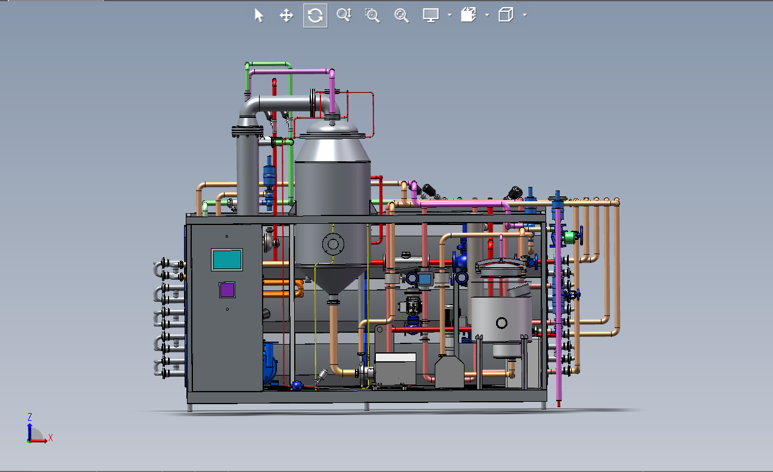The image size is (773, 472).
Task: Click the wireframe cube display style icon
Action: point(506,15)
